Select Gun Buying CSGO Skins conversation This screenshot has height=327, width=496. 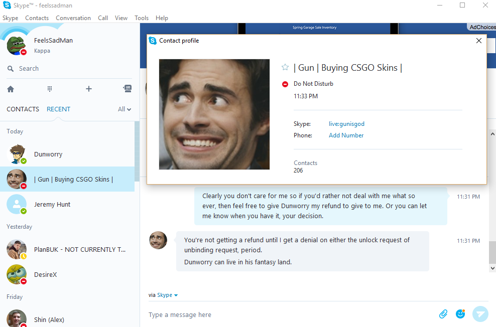pos(67,179)
